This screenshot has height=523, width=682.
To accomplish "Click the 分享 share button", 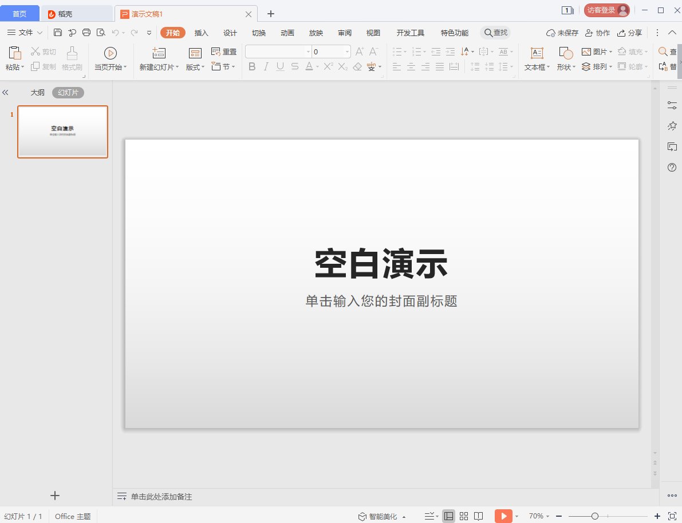I will coord(630,33).
